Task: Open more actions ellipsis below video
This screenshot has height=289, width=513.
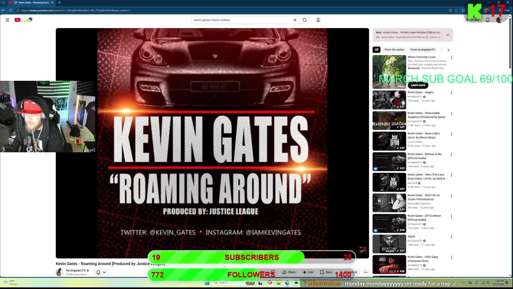Action: 366,272
